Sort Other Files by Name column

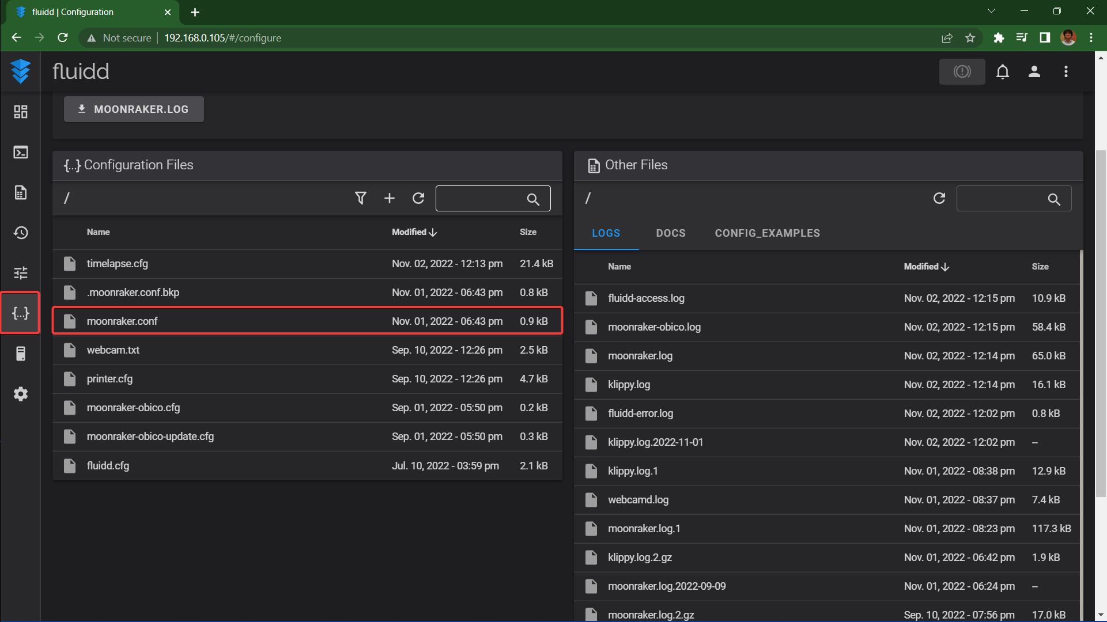(619, 267)
